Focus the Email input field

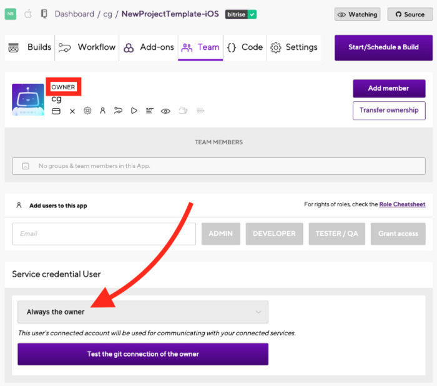[x=104, y=234]
